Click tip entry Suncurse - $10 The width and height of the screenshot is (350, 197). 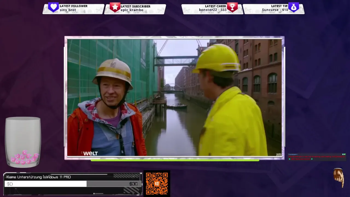(x=275, y=10)
